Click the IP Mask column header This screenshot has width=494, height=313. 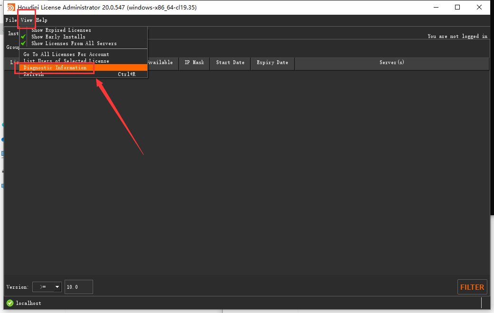tap(194, 63)
